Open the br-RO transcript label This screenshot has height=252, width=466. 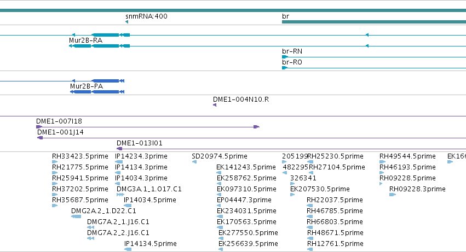click(x=292, y=62)
